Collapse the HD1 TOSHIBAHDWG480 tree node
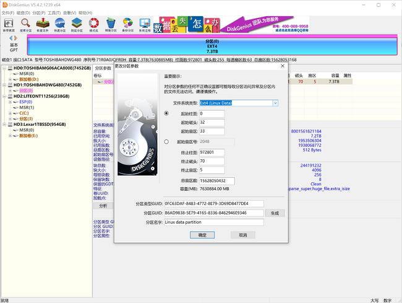Viewport: 402px width, 303px height. coord(4,85)
